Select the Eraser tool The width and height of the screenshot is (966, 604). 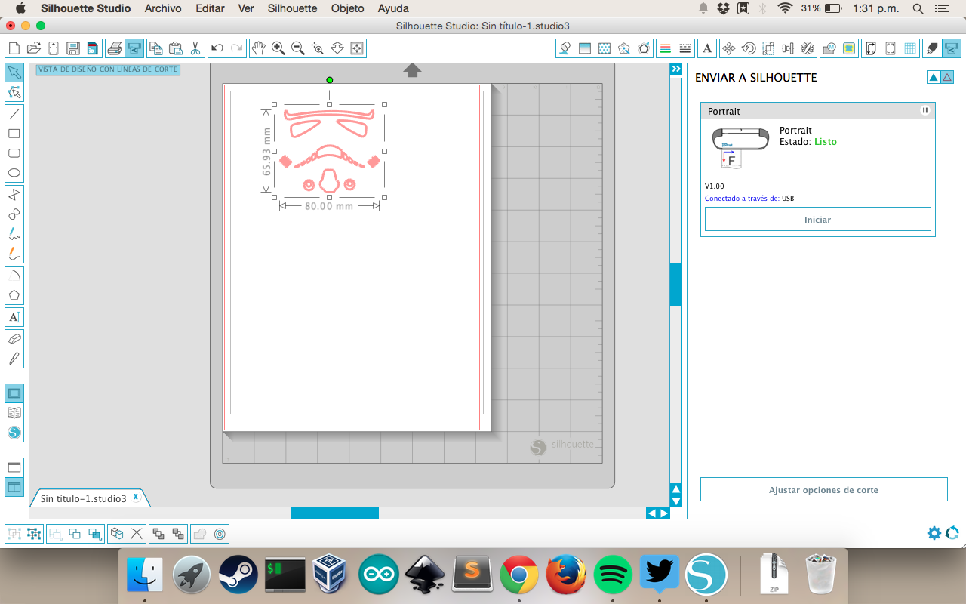[14, 339]
